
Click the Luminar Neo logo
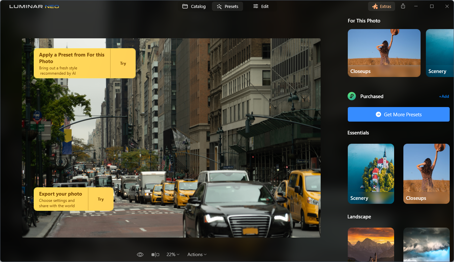pos(34,6)
